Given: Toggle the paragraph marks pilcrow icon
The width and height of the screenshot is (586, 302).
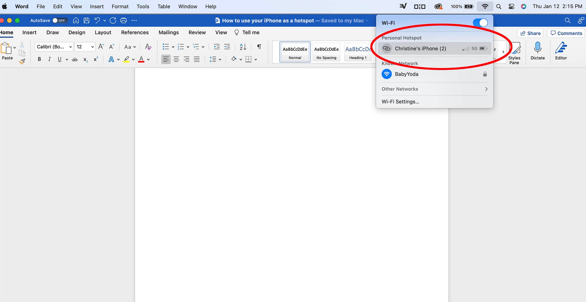Looking at the screenshot, I should click(259, 47).
